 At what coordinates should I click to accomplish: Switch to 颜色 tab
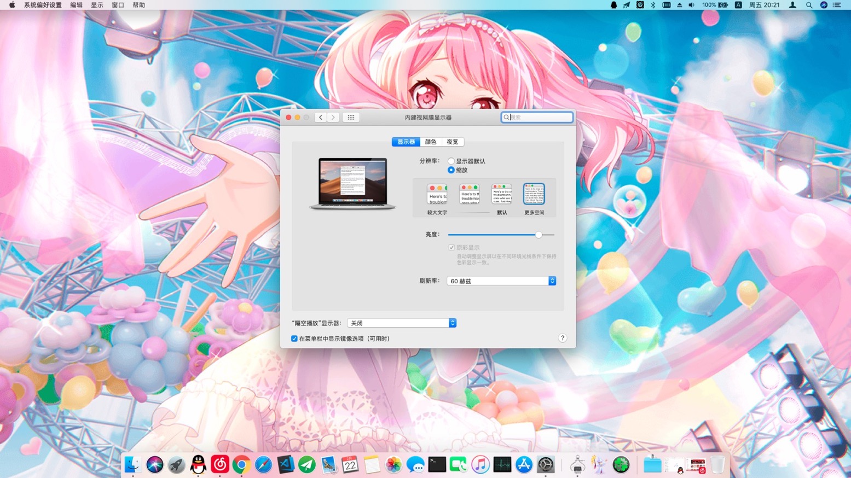point(431,142)
